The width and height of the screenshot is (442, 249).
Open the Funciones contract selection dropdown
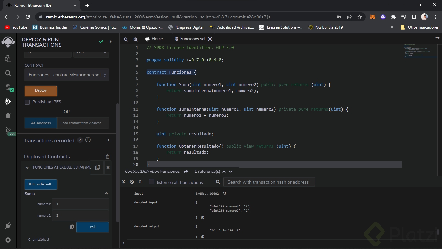pyautogui.click(x=67, y=75)
